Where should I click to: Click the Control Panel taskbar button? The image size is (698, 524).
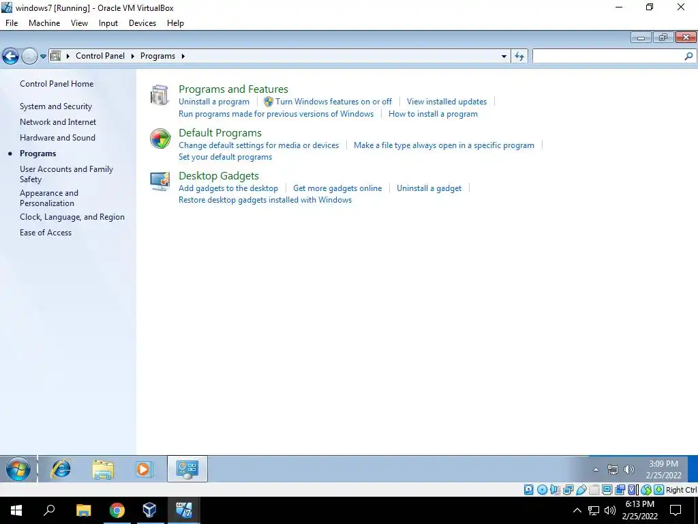pos(187,469)
